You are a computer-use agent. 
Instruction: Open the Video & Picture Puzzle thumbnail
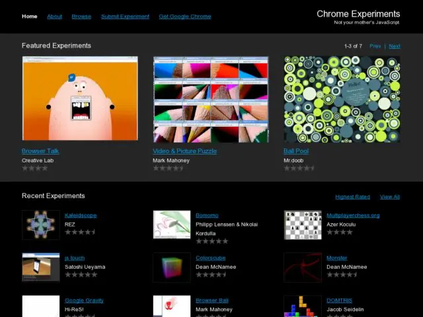point(211,99)
